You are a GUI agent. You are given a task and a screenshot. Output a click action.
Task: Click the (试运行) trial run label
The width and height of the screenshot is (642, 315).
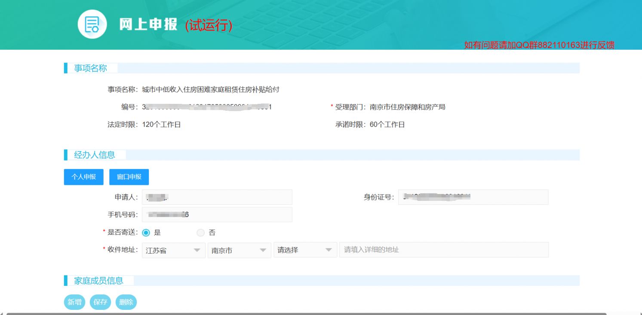coord(209,26)
